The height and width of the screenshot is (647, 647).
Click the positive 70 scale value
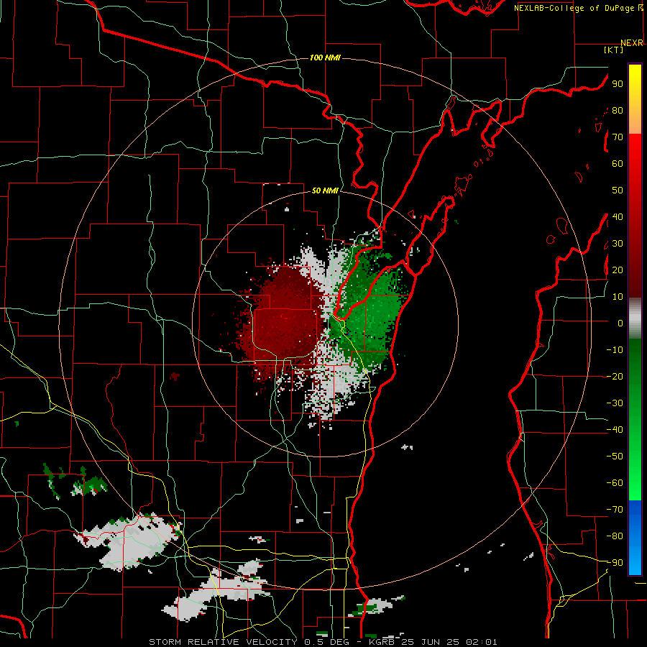coord(618,137)
